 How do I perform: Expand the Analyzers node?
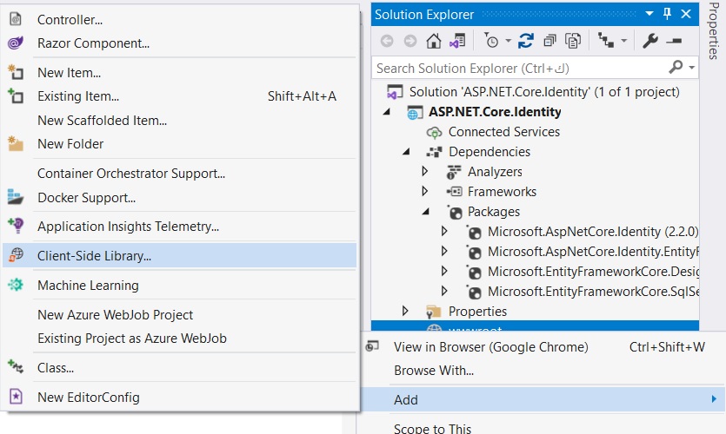point(425,172)
